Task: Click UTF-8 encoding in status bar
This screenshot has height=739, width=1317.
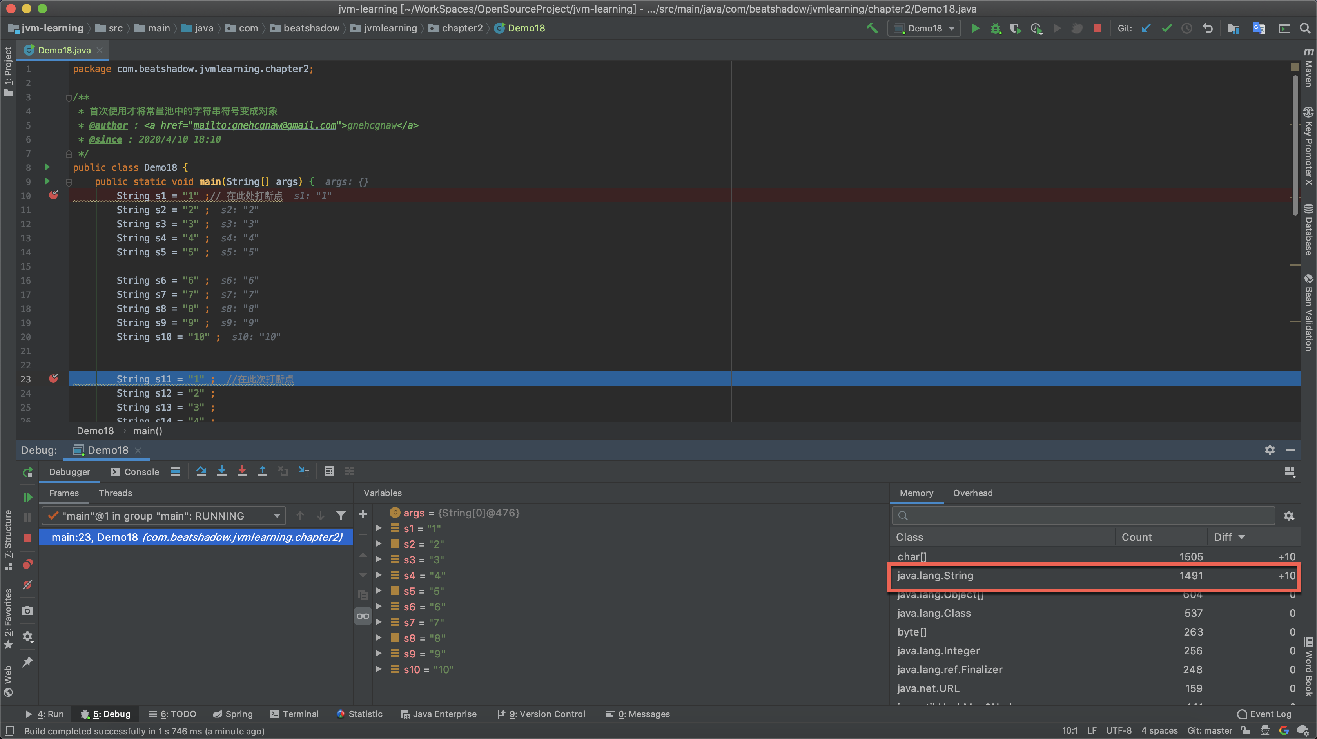Action: pyautogui.click(x=1118, y=731)
